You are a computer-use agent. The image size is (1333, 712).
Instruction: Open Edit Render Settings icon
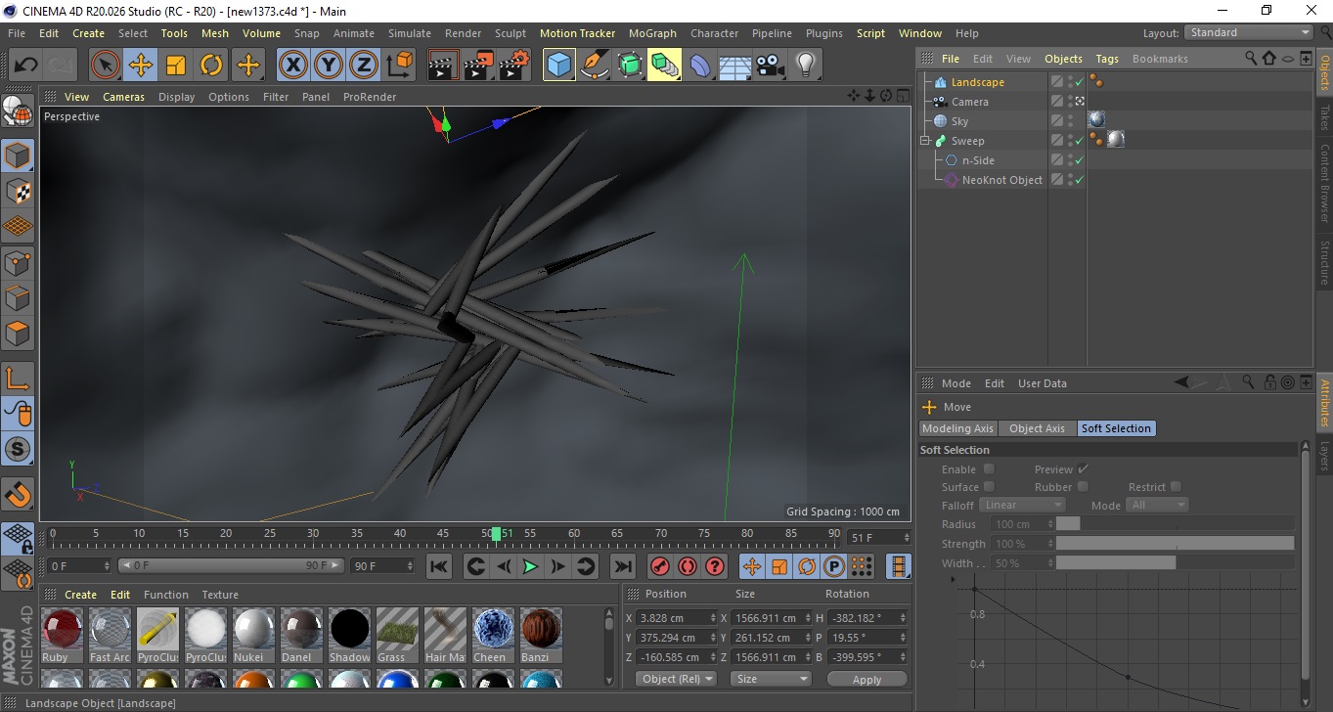pos(514,66)
